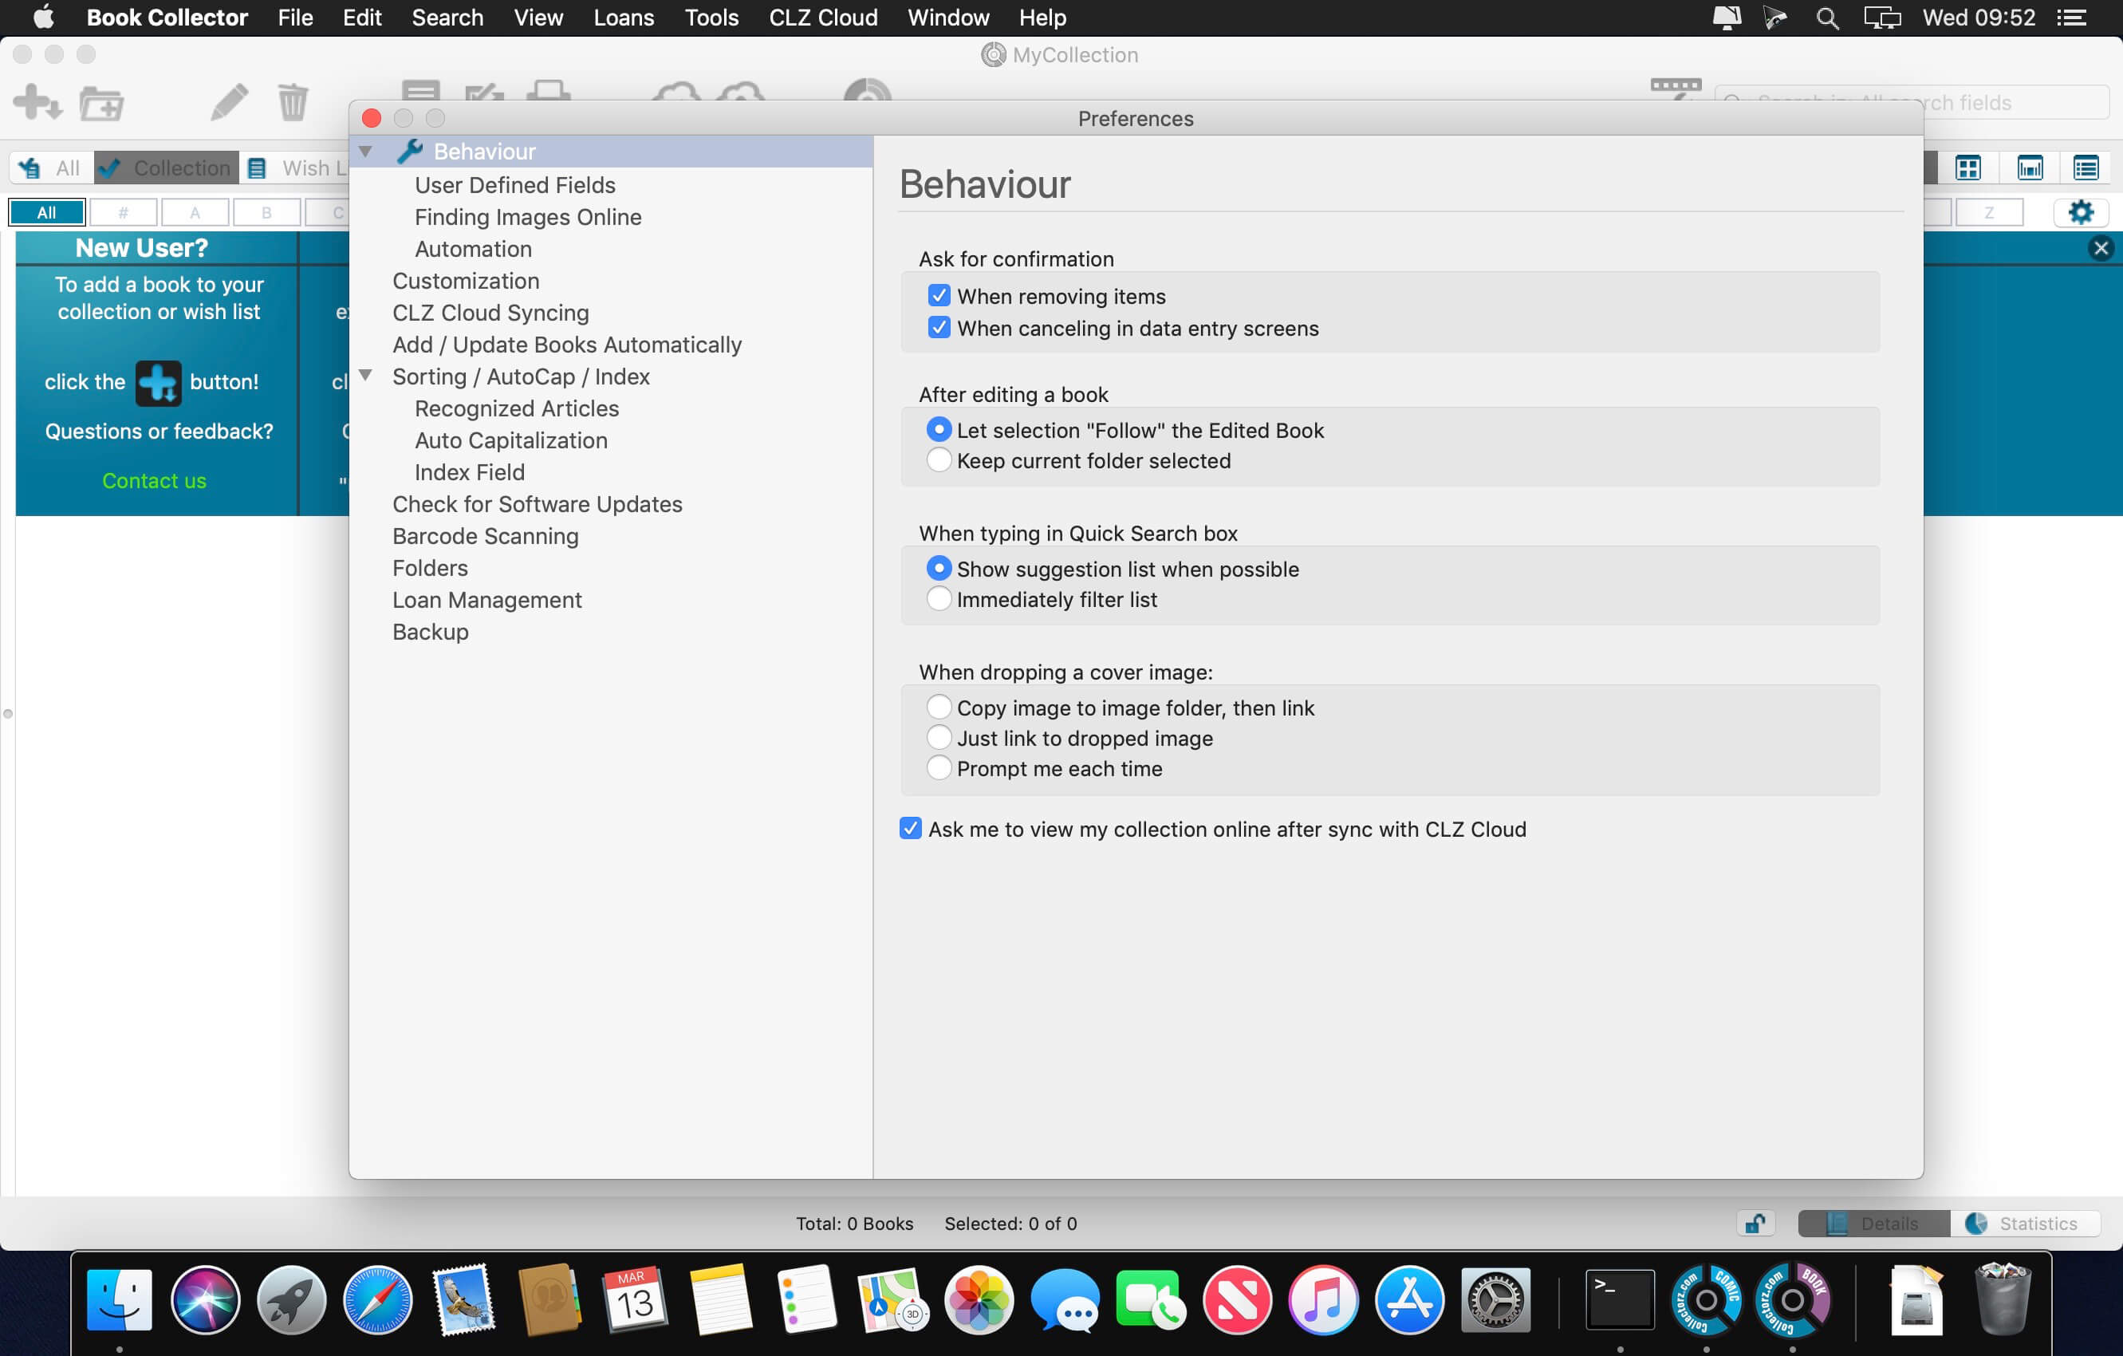Open the gear settings icon near alphabet bar

(2080, 211)
